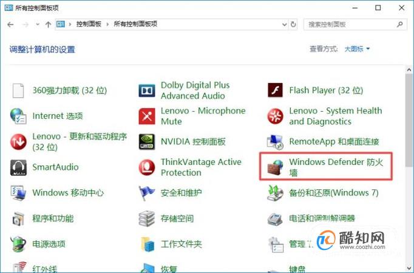414x273 pixels.
Task: Click the 程序和功能 icon
Action: coord(18,218)
